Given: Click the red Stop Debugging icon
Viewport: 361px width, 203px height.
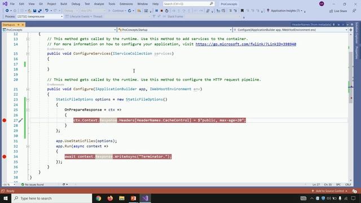Looking at the screenshot, I should 162,11.
